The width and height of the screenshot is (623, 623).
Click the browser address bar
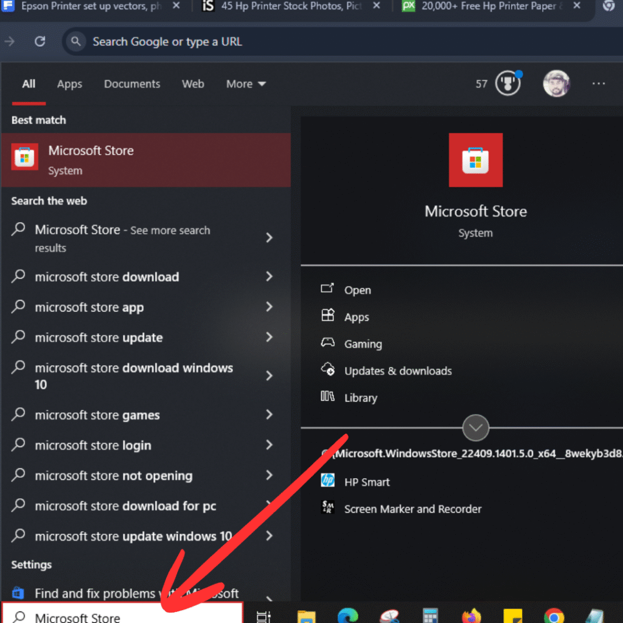tap(342, 41)
